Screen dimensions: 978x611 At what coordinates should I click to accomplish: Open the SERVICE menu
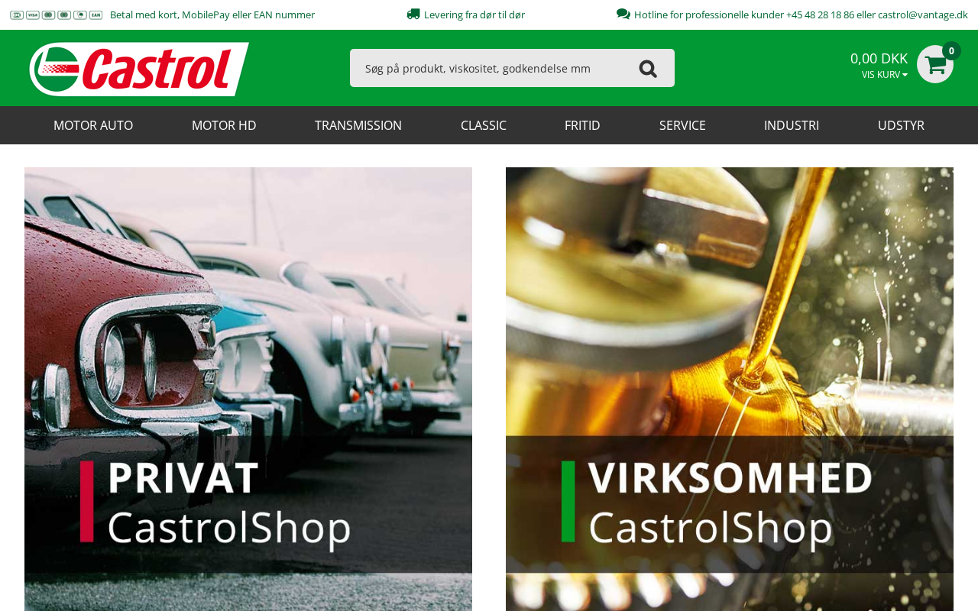point(682,125)
